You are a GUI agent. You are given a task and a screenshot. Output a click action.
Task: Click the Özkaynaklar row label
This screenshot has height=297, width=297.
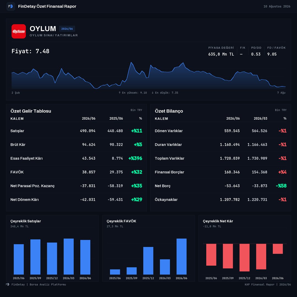click(166, 200)
